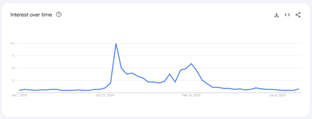This screenshot has width=312, height=119.
Task: Click the first data point of the line
Action: point(19,90)
